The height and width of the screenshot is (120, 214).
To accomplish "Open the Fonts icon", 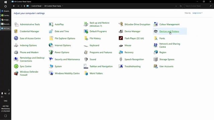I will pos(156,38).
